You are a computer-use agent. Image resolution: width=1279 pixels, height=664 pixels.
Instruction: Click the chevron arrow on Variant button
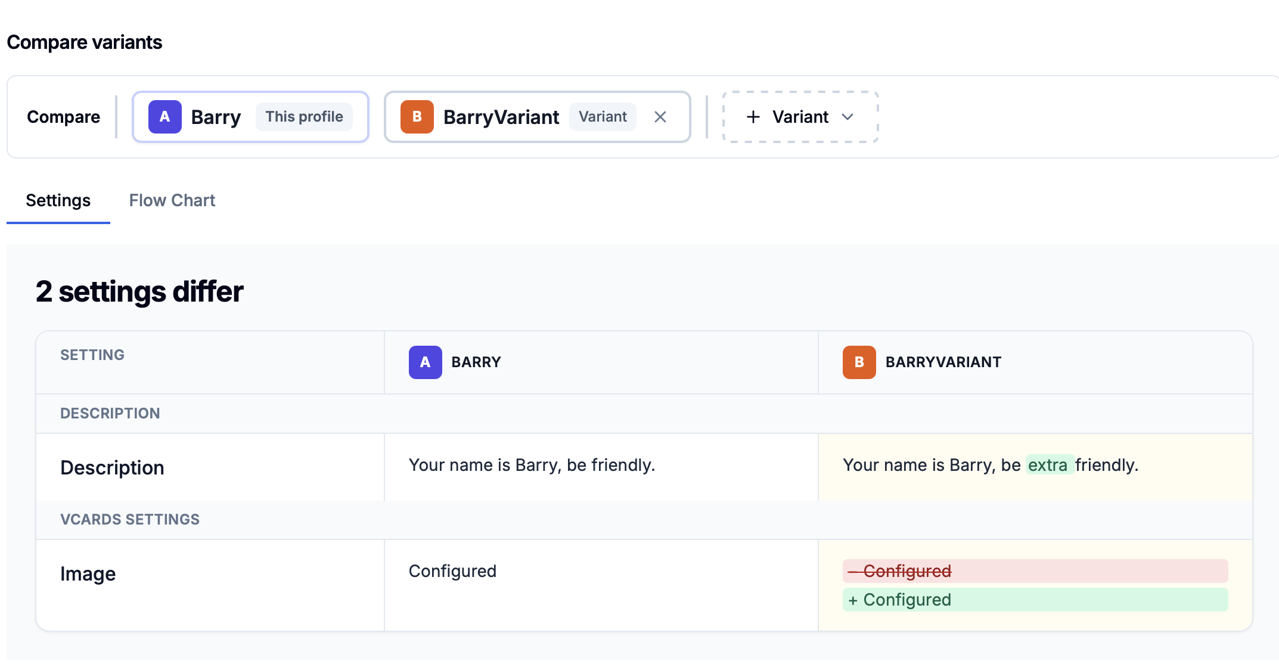click(848, 117)
